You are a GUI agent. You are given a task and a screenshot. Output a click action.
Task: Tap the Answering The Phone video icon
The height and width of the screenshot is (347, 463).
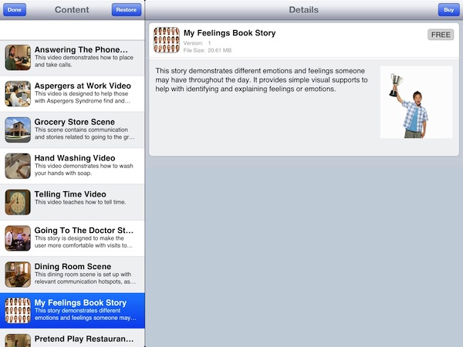[17, 58]
